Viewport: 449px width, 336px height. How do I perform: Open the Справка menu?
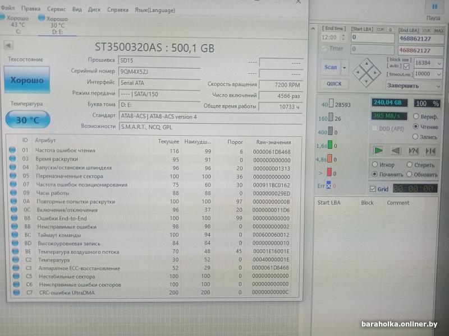click(x=118, y=10)
